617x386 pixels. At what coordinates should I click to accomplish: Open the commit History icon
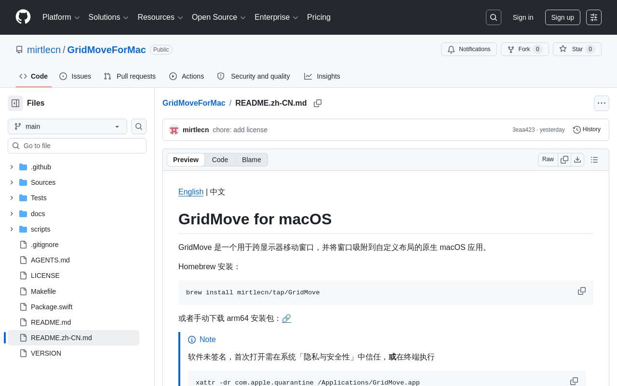[586, 130]
